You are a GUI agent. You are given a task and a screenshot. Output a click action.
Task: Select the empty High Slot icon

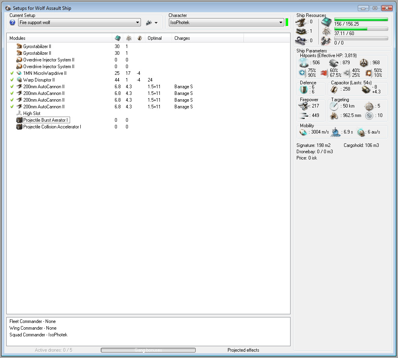click(x=19, y=113)
